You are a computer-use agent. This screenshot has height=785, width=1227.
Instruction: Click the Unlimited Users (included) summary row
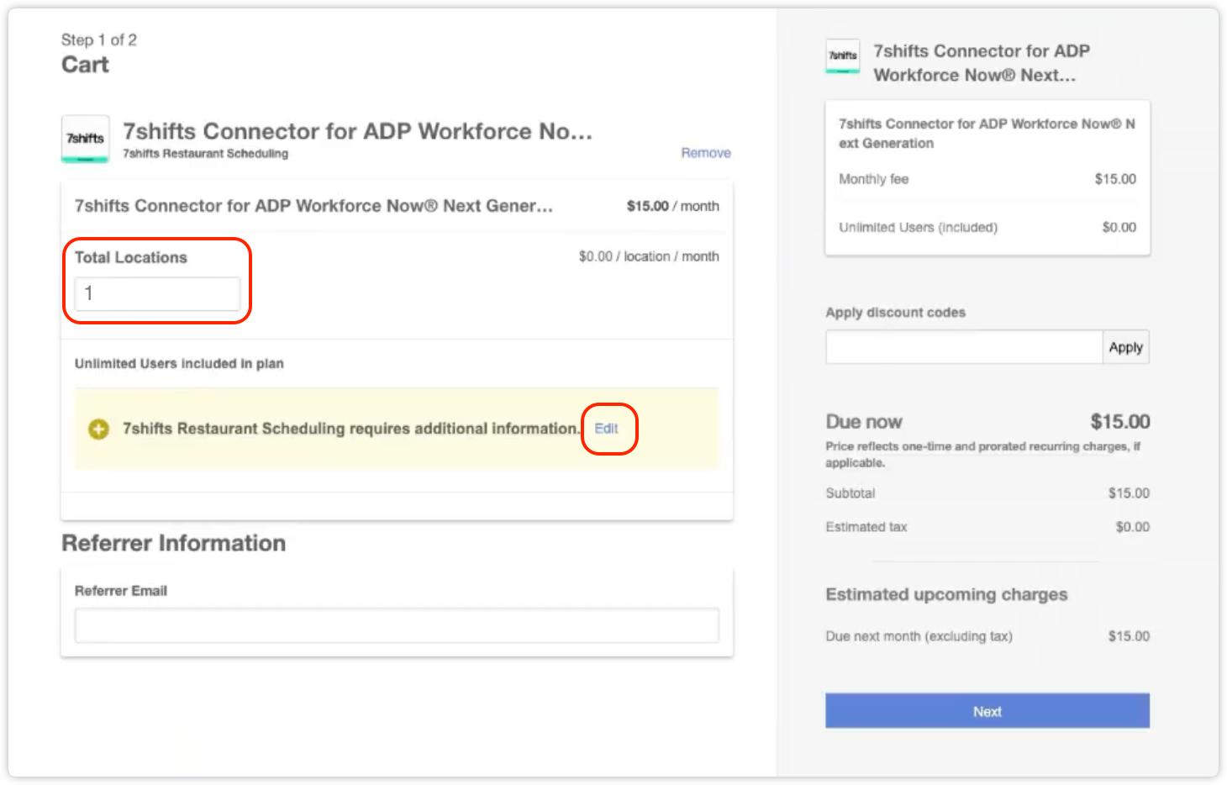coord(987,228)
